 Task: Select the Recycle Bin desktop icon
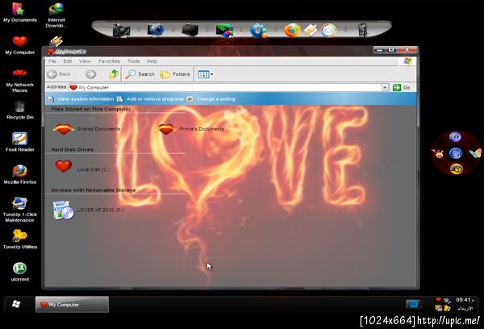[x=19, y=110]
